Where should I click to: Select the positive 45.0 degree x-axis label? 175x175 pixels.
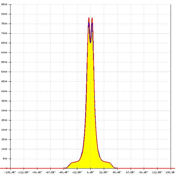point(117,172)
